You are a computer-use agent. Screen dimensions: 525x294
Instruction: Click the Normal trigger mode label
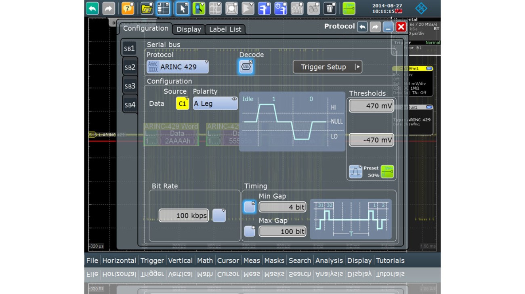[432, 42]
